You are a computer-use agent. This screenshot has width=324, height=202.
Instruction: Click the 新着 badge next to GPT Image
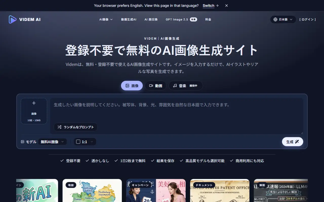[194, 19]
